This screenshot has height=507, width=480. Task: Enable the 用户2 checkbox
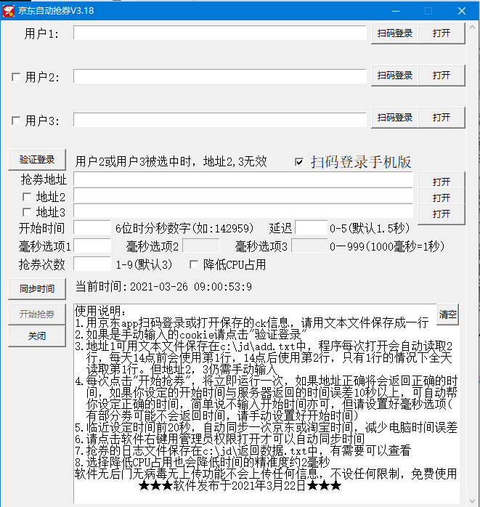(16, 77)
